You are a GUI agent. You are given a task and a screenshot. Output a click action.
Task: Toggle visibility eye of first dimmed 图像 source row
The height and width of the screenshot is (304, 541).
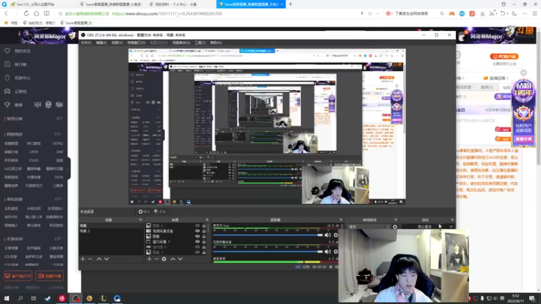197,226
